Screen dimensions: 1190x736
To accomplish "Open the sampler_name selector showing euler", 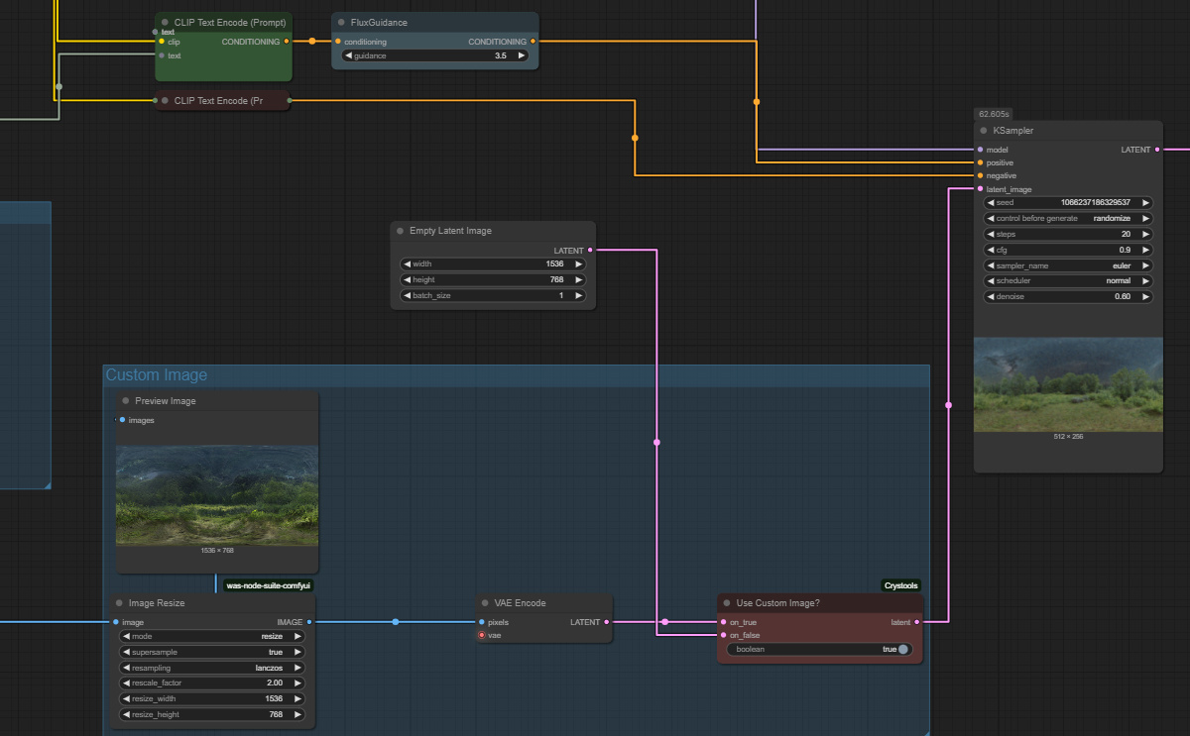I will 1068,264.
